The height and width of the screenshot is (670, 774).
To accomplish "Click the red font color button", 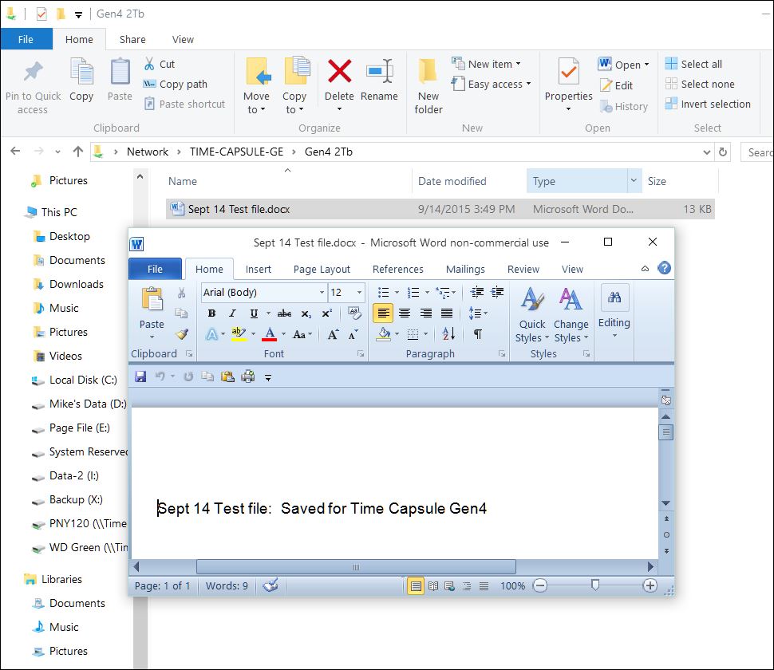I will 270,334.
